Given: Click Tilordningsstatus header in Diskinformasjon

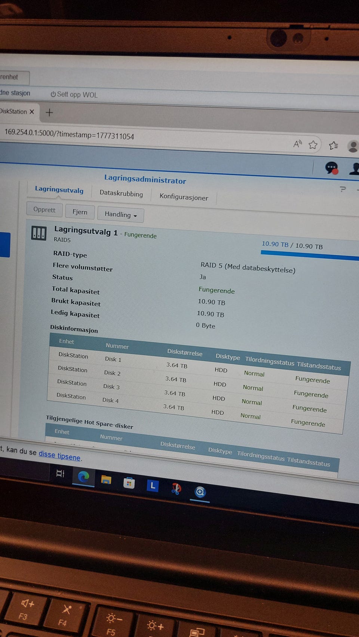Looking at the screenshot, I should click(270, 361).
